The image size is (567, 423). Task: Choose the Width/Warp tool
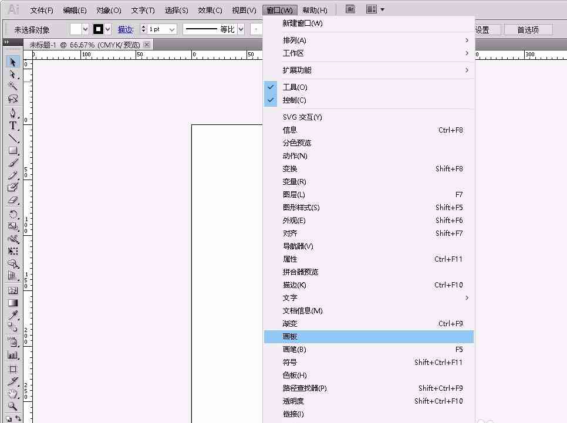(x=13, y=239)
